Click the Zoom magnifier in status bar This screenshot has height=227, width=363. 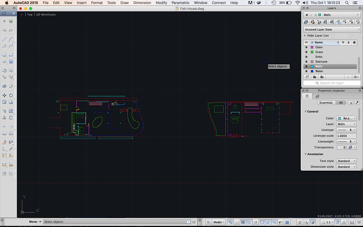[306, 222]
